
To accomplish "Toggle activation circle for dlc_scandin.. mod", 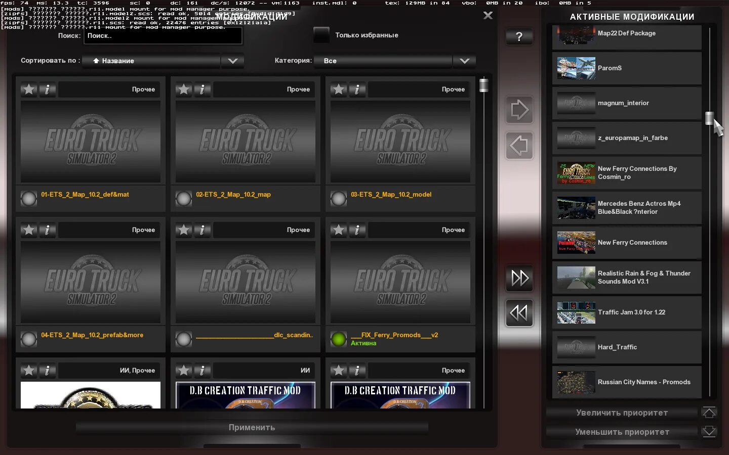I will (184, 339).
